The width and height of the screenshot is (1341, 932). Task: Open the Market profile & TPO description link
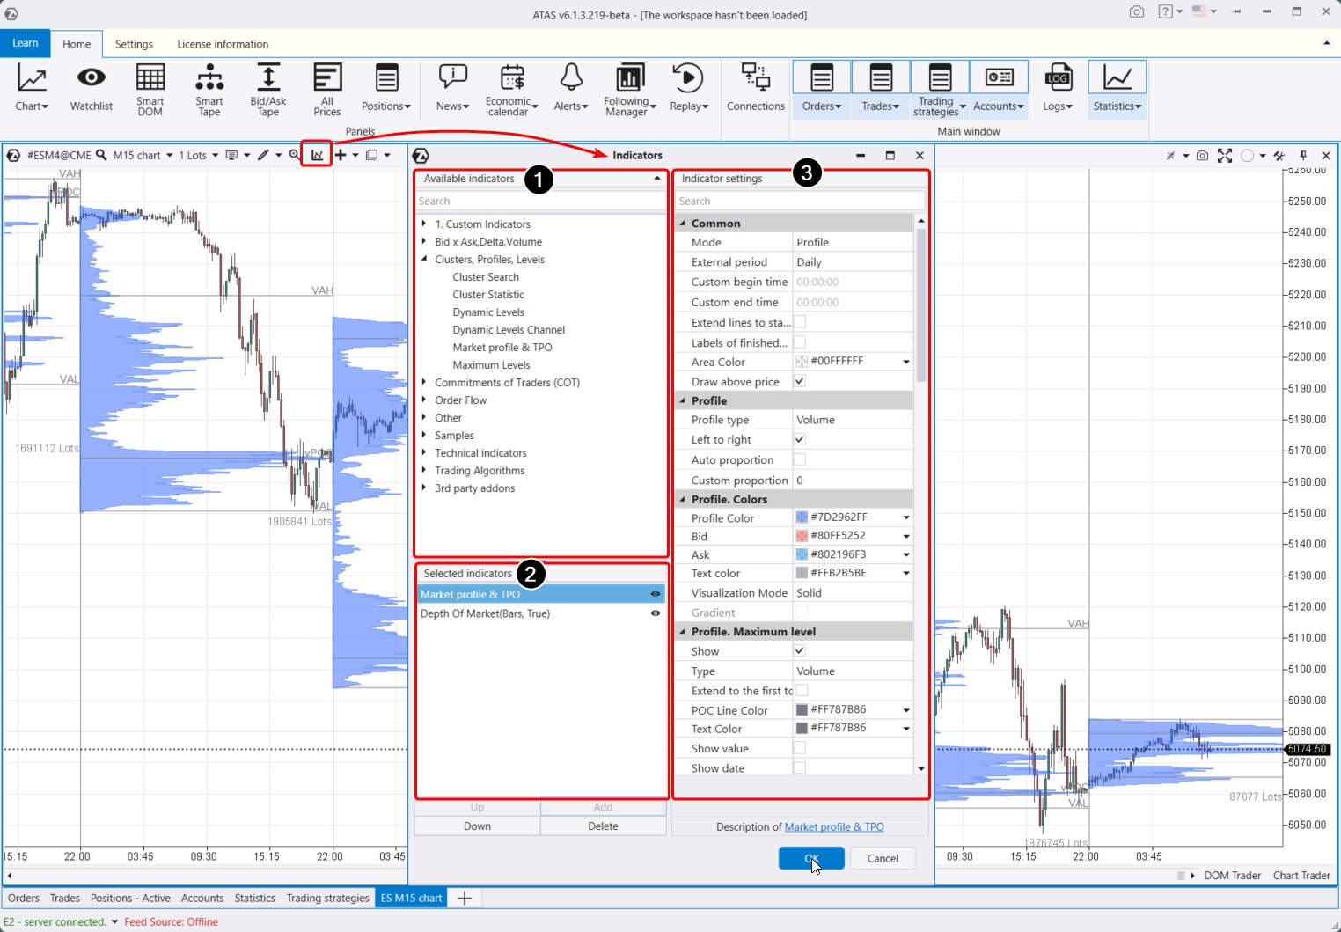pyautogui.click(x=834, y=826)
